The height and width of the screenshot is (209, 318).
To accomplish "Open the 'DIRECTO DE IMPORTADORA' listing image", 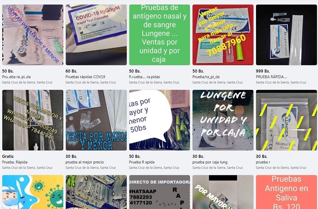I will coord(160,192).
